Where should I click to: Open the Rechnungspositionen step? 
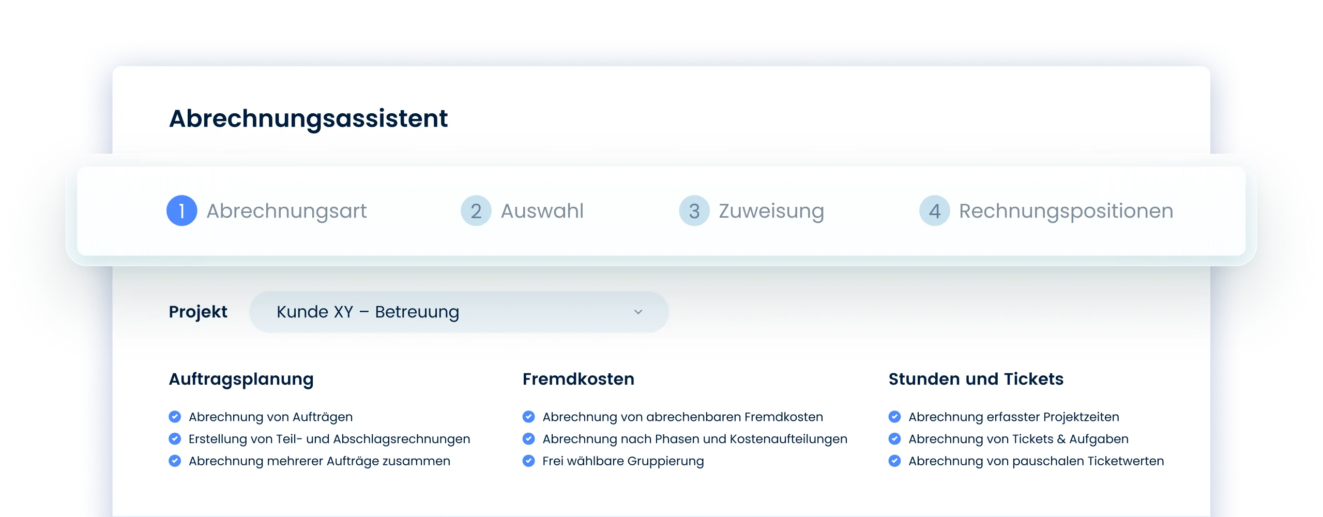click(x=1066, y=211)
